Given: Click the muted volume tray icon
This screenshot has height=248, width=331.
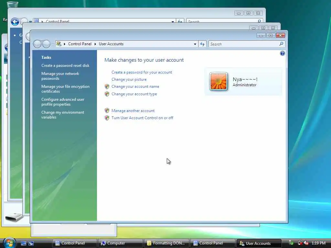Looking at the screenshot, I should click(x=306, y=243).
